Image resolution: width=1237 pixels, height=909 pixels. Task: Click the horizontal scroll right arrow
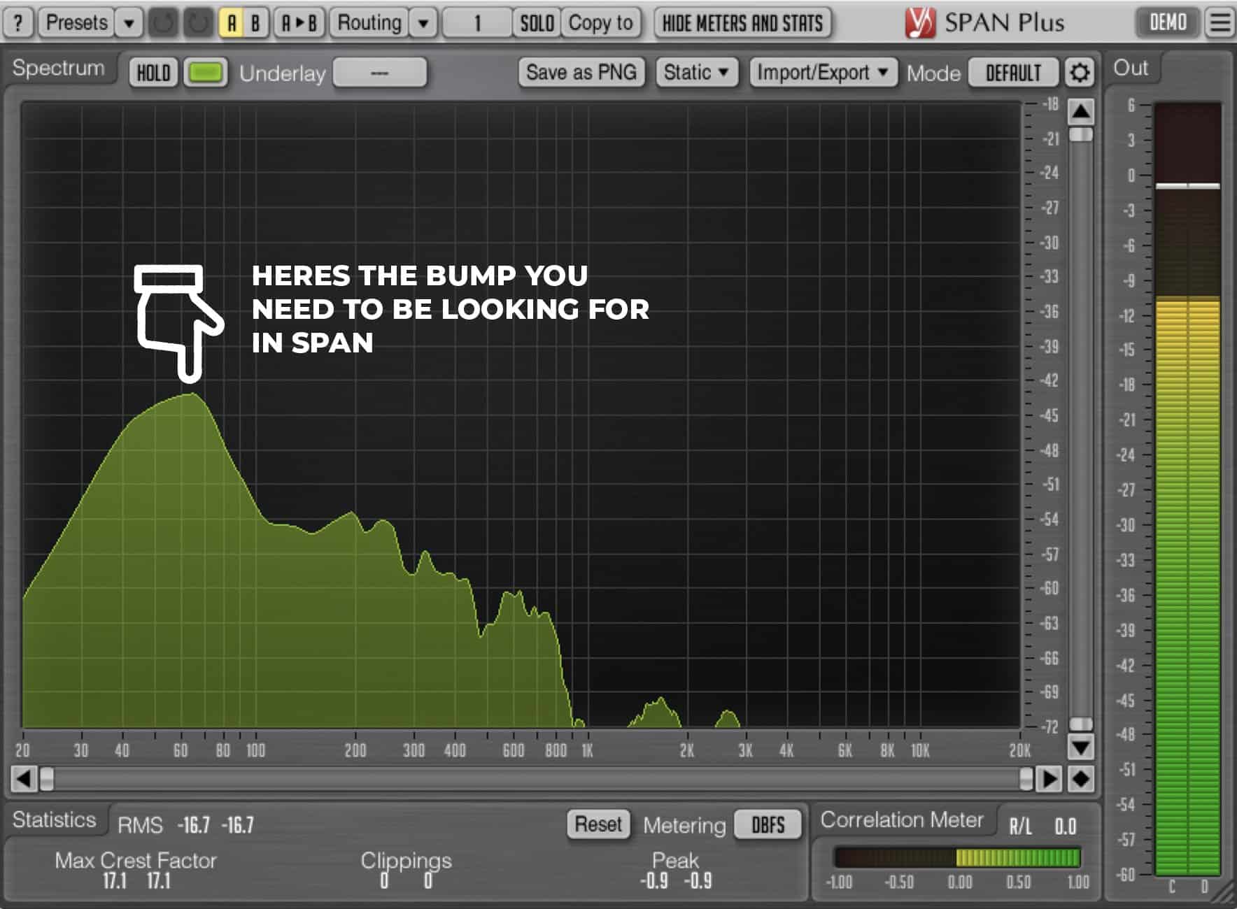point(1049,778)
